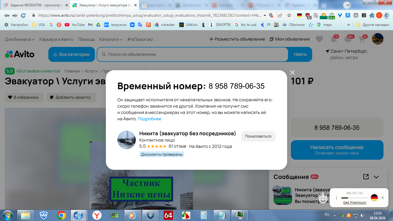Open Bitcoin price extension 71557
Viewport: 393px width, 221px height.
pyautogui.click(x=323, y=16)
